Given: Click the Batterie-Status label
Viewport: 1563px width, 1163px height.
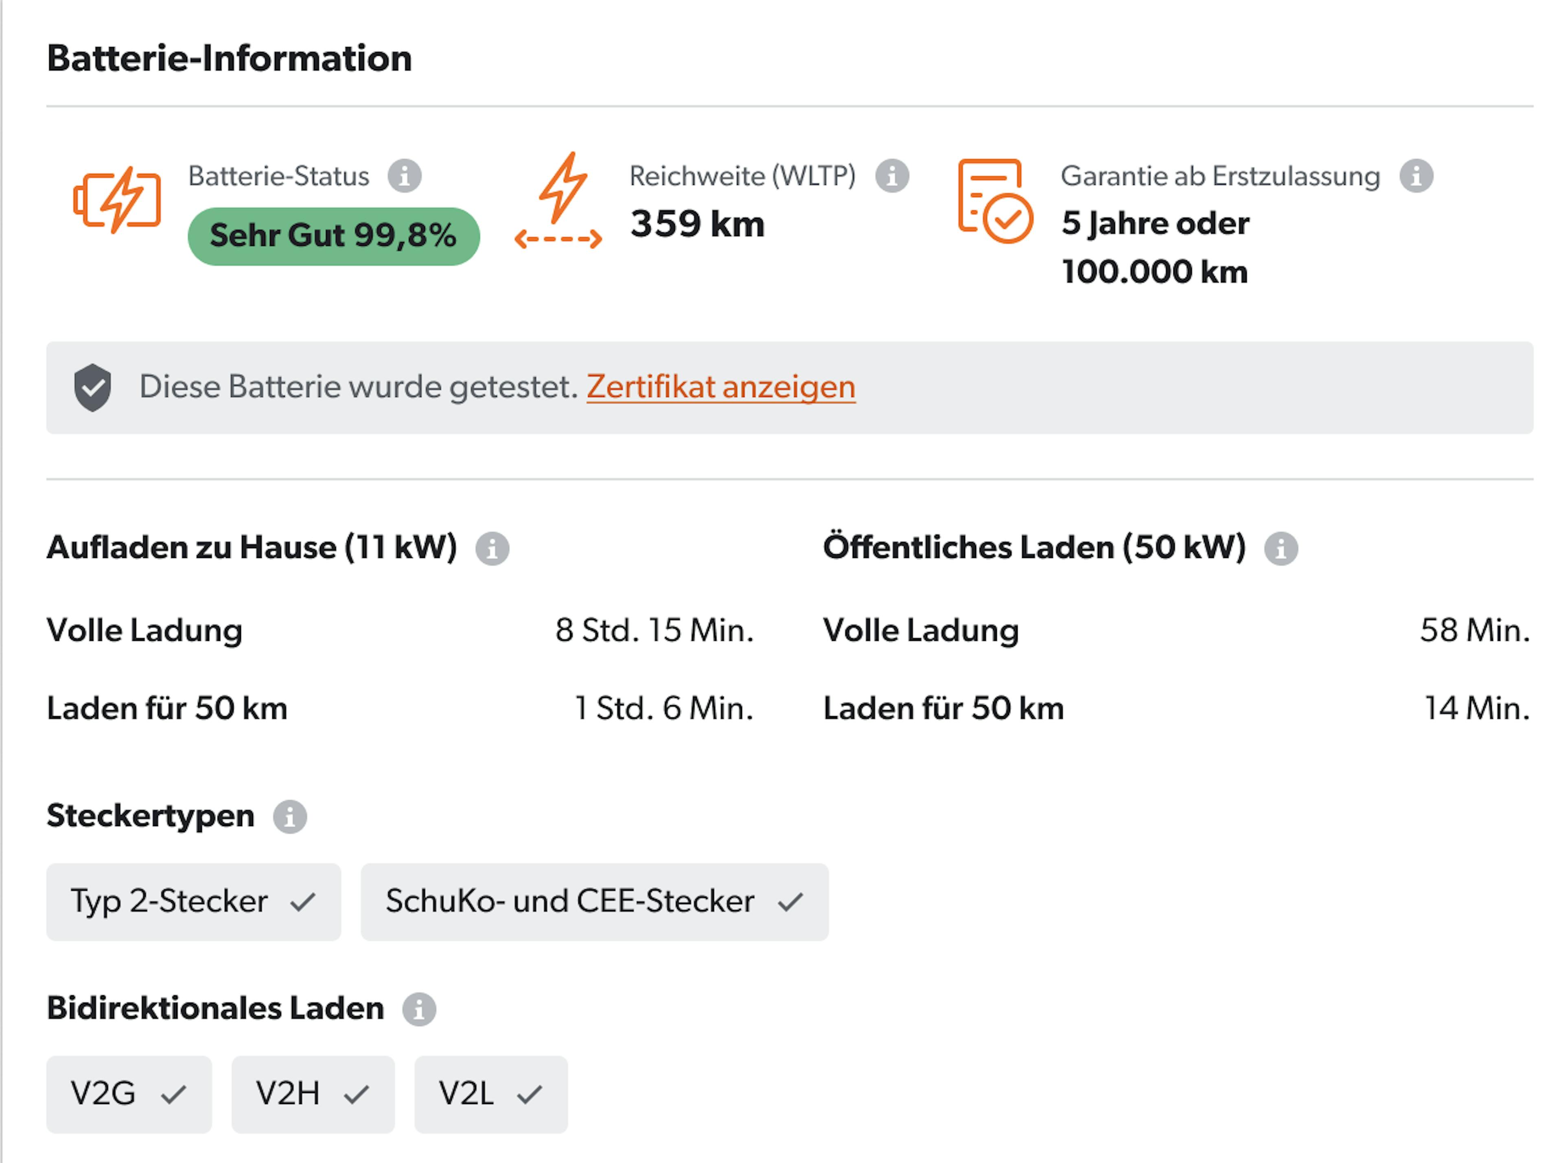Looking at the screenshot, I should pyautogui.click(x=279, y=176).
